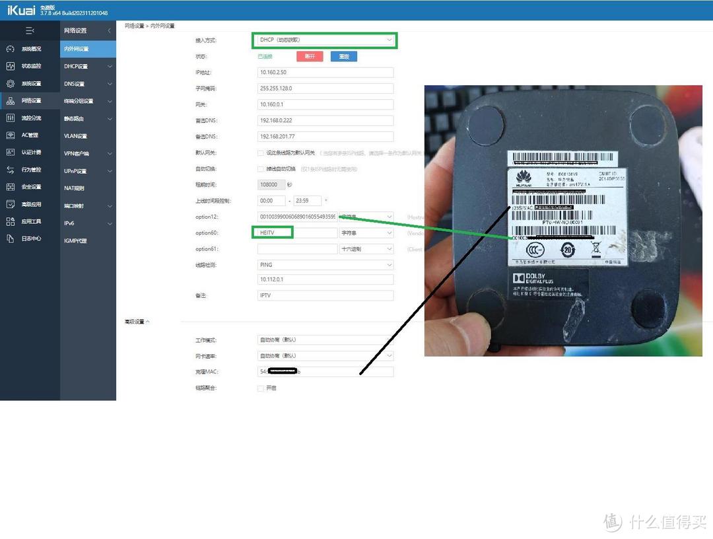
Task: Open 认证计费 authentication icon
Action: [11, 153]
